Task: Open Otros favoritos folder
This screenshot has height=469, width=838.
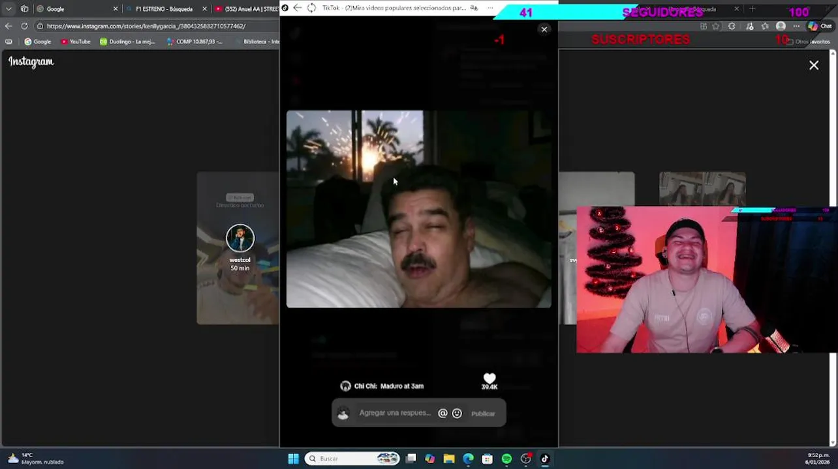Action: click(x=809, y=42)
